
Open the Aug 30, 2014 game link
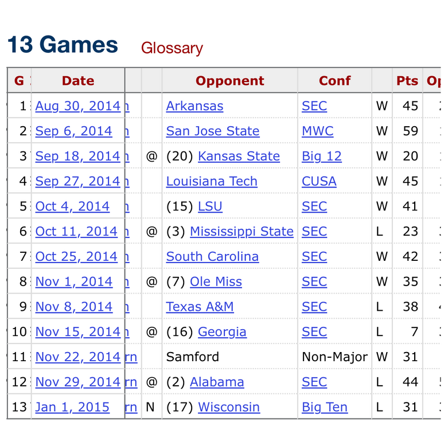[x=78, y=106]
